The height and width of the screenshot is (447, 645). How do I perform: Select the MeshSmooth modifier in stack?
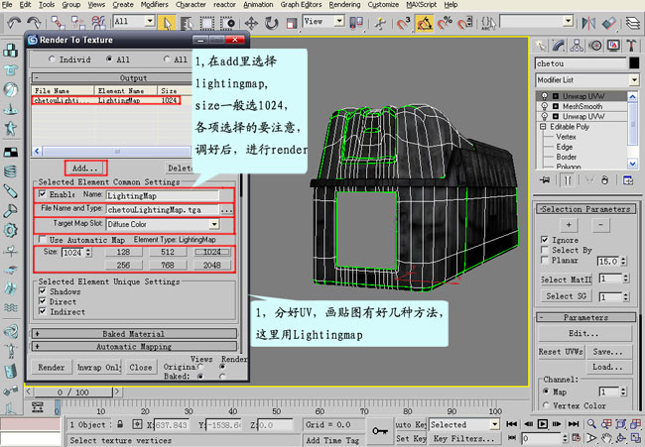tap(582, 106)
